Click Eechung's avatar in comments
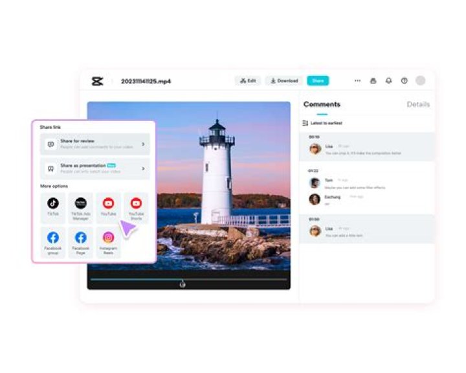Image resolution: width=466 pixels, height=373 pixels. pyautogui.click(x=315, y=199)
